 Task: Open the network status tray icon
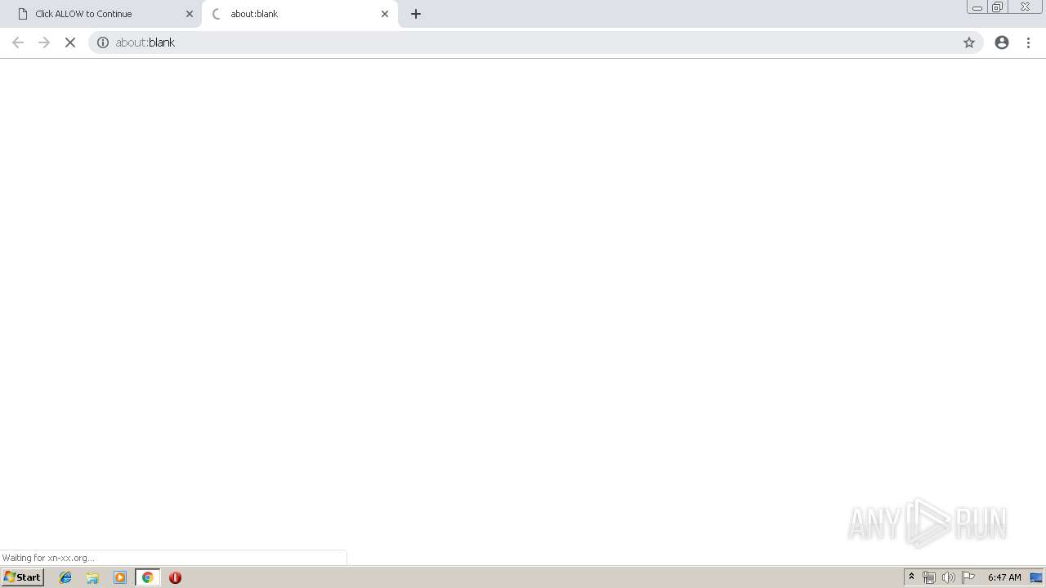[929, 577]
